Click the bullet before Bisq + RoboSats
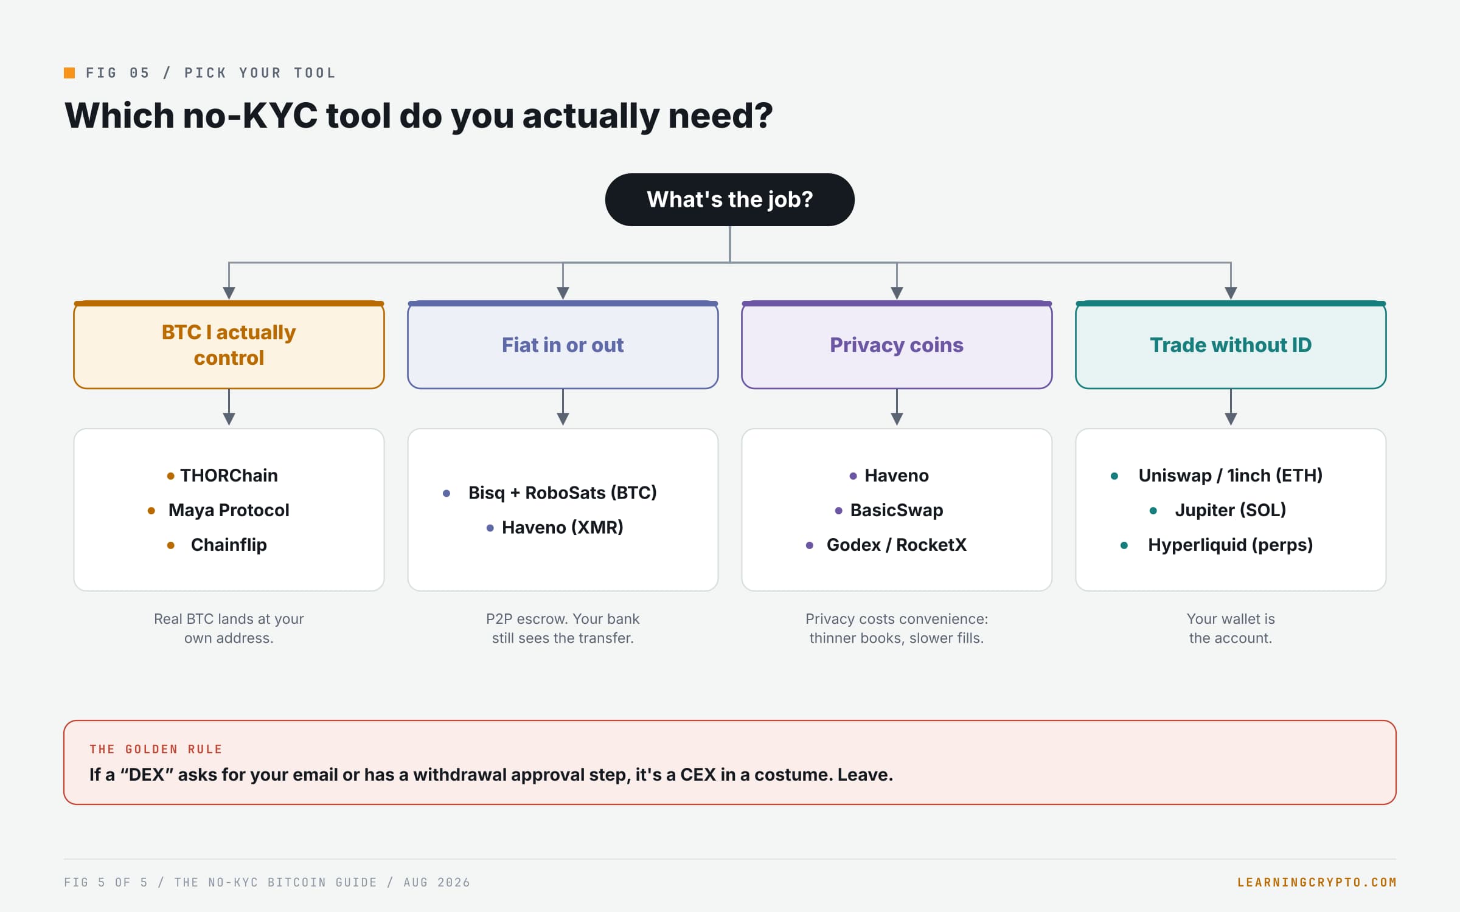 (447, 493)
